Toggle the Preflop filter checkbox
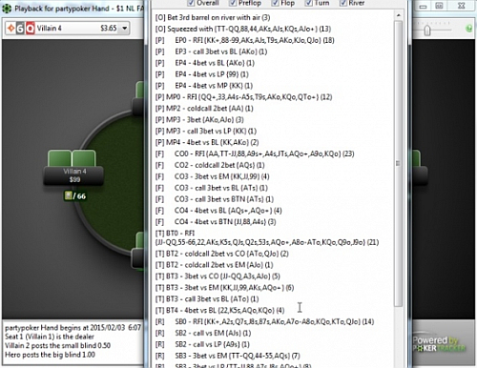The width and height of the screenshot is (477, 368). pos(233,3)
